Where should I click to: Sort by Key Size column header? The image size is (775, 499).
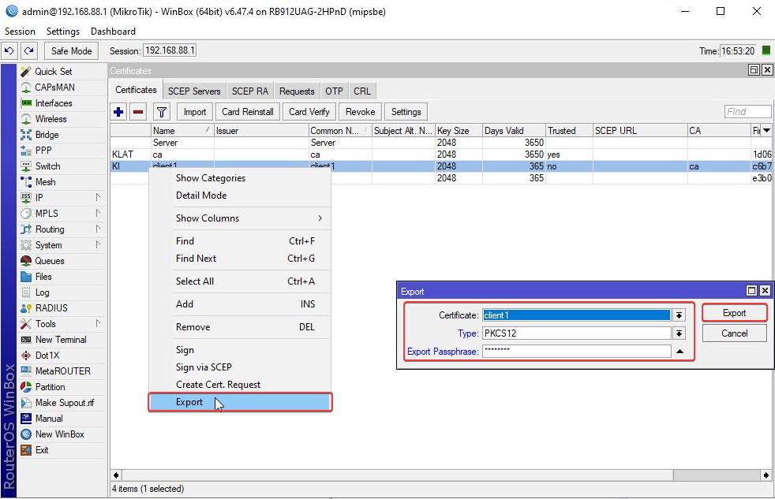pyautogui.click(x=459, y=131)
